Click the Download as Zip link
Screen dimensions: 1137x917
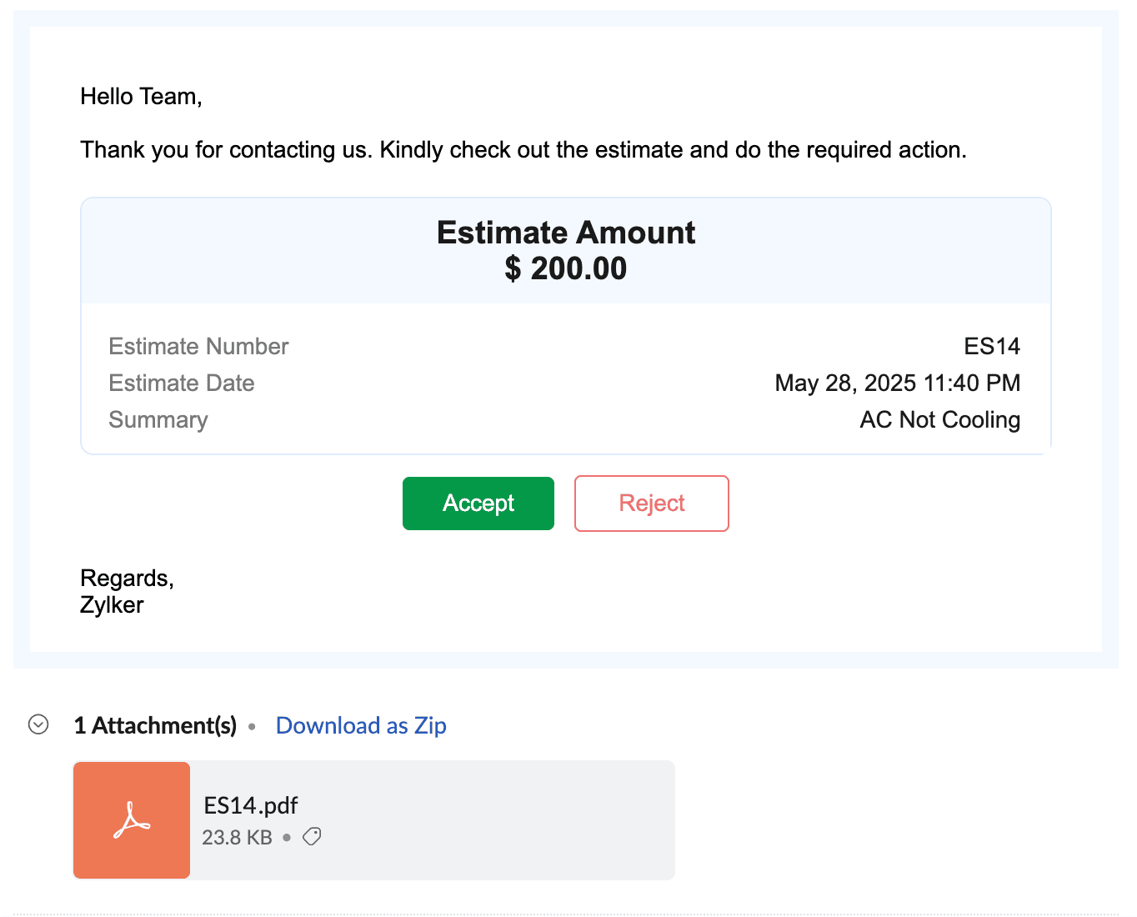pyautogui.click(x=361, y=725)
